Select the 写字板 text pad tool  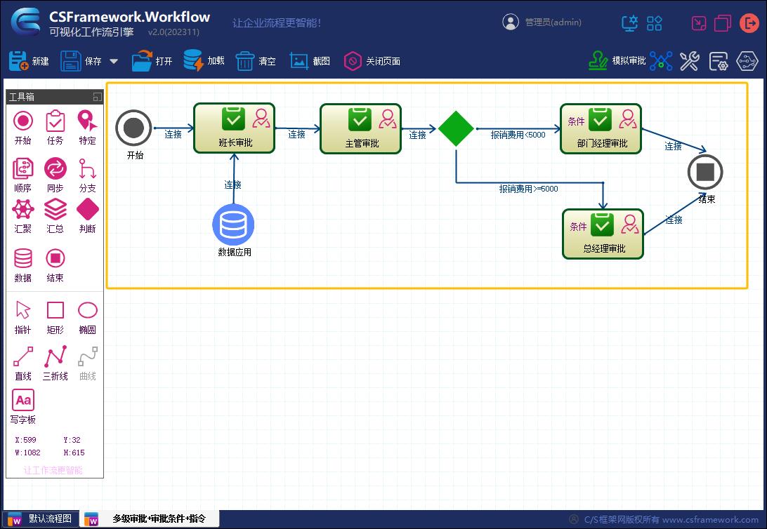[x=22, y=401]
